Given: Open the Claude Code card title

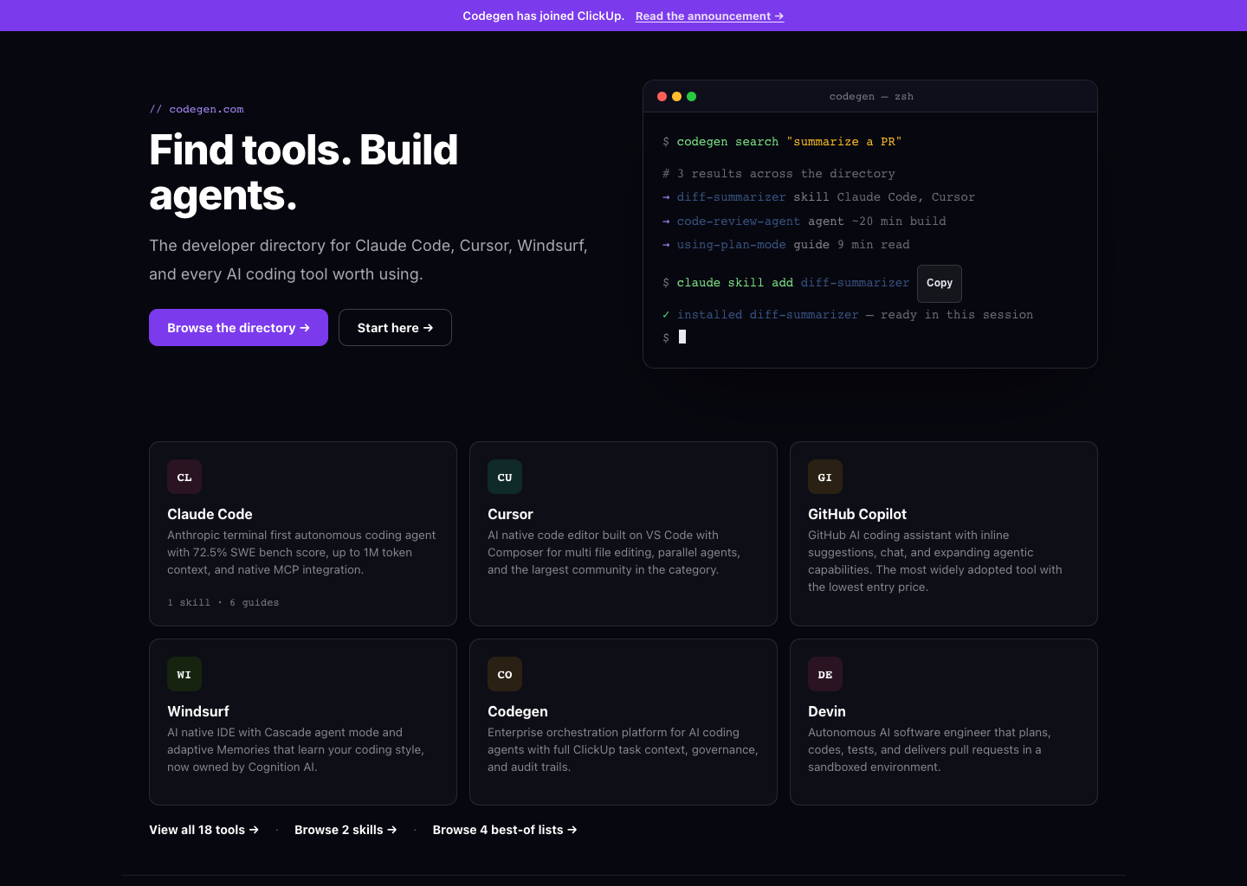Looking at the screenshot, I should 210,514.
